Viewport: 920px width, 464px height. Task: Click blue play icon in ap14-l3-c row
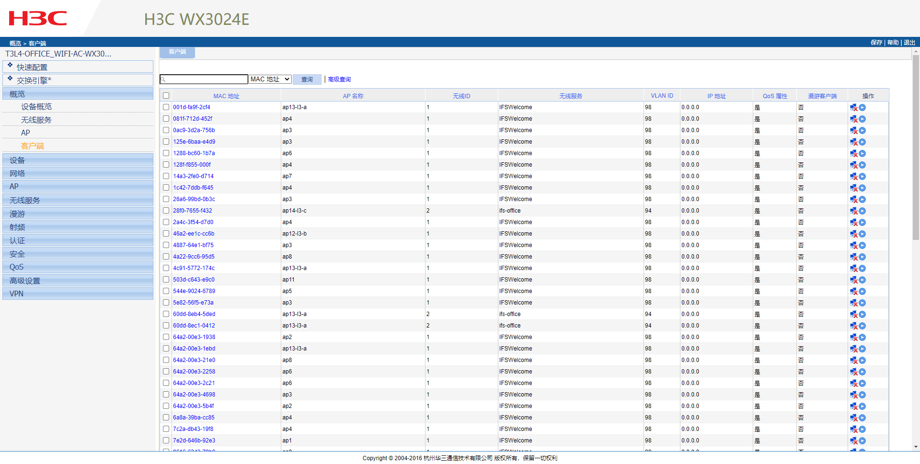tap(862, 211)
